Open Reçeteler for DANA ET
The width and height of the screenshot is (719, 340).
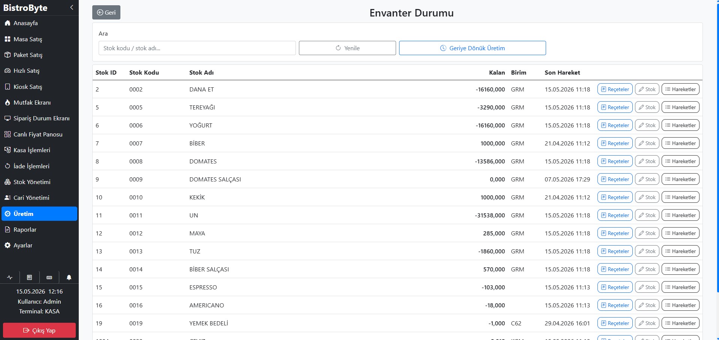pyautogui.click(x=615, y=89)
